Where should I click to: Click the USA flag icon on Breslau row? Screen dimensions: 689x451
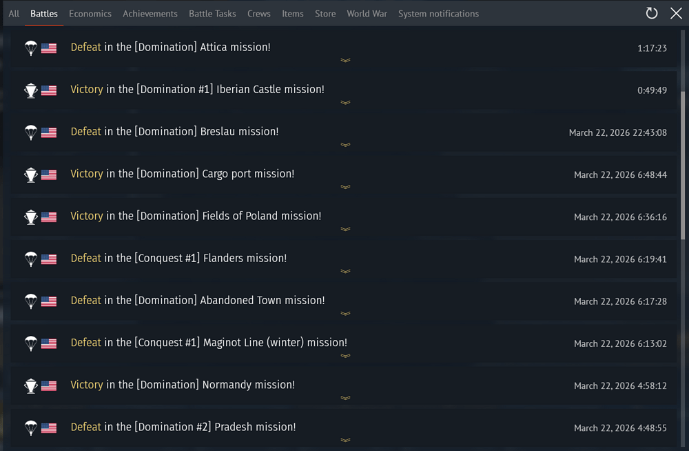[x=49, y=132]
